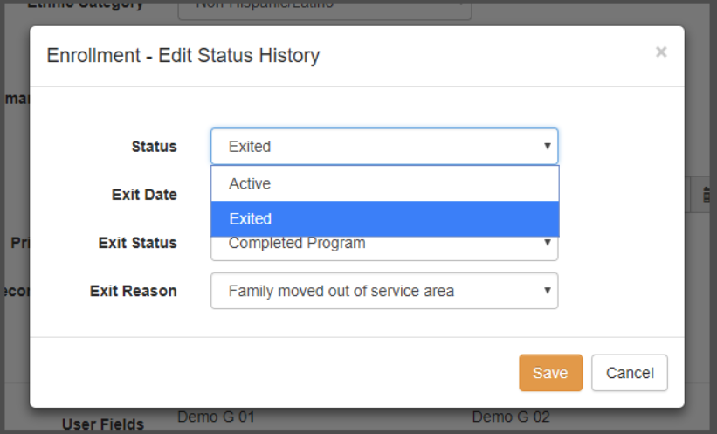Click the Exit Date label
Viewport: 717px width, 434px height.
coord(144,195)
